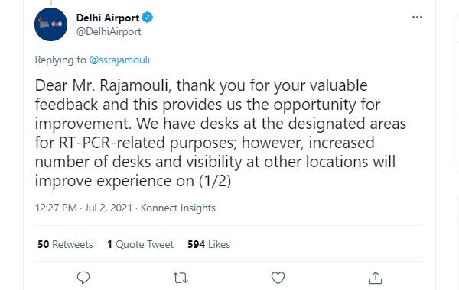Like the tweet with heart icon

(278, 278)
